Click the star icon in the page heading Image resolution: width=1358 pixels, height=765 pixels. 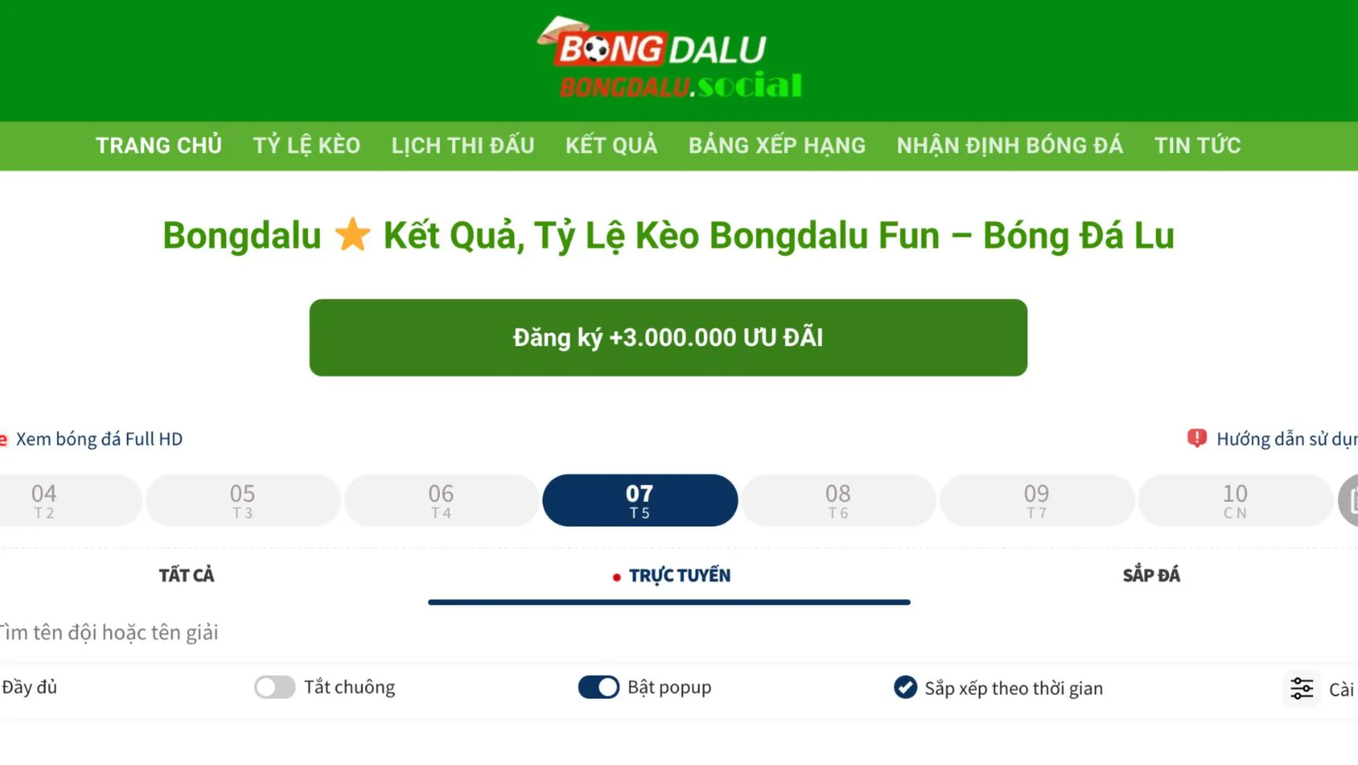354,235
